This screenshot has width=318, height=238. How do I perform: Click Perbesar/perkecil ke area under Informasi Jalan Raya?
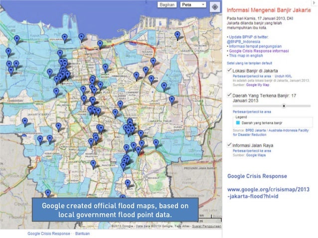[252, 151]
